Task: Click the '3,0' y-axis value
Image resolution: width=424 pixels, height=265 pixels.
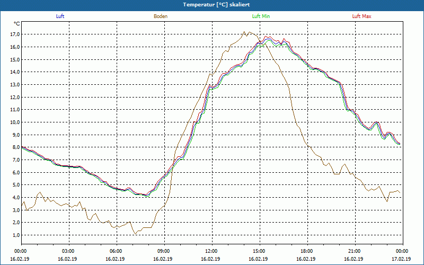Action: pyautogui.click(x=16, y=210)
